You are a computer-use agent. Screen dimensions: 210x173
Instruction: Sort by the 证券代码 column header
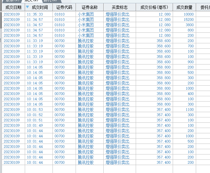coord(64,7)
